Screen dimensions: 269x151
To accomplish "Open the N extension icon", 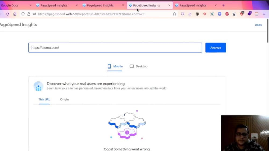I will click(x=212, y=14).
